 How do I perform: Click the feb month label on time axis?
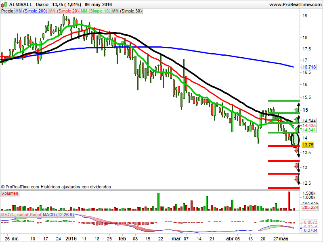click(122, 239)
